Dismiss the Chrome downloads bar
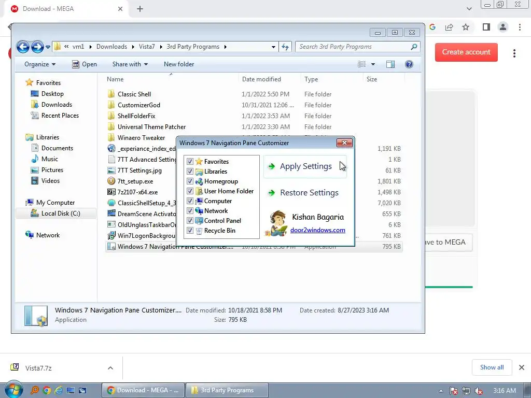This screenshot has height=398, width=531. [522, 367]
